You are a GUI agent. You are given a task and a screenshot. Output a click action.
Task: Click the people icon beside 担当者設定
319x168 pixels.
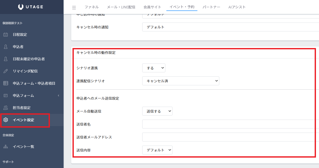pyautogui.click(x=6, y=108)
